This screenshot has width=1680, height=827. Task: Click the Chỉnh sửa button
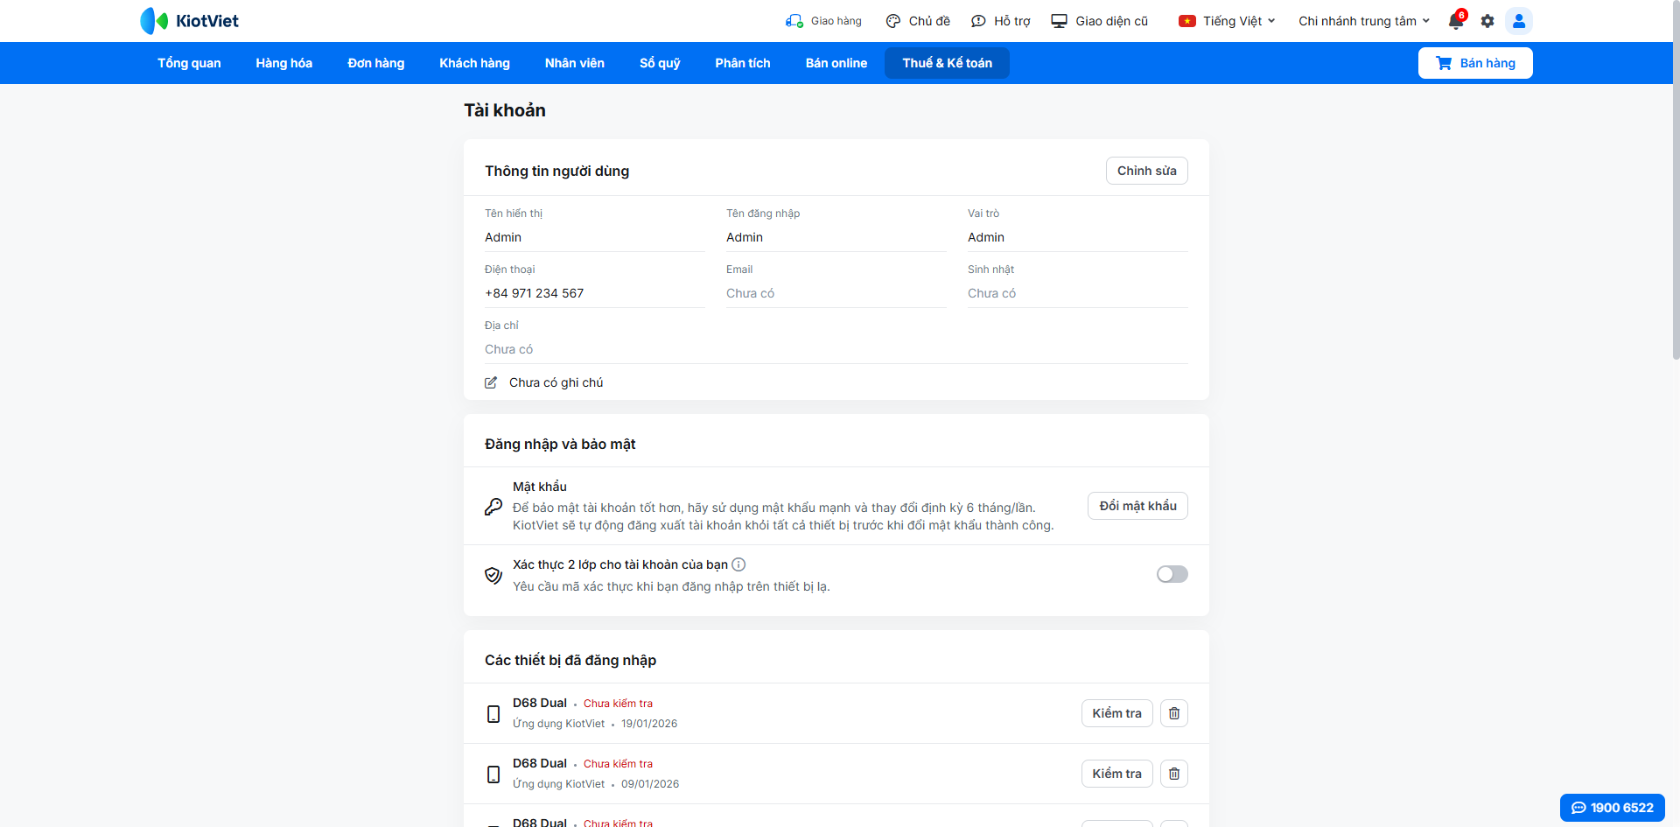(1146, 171)
